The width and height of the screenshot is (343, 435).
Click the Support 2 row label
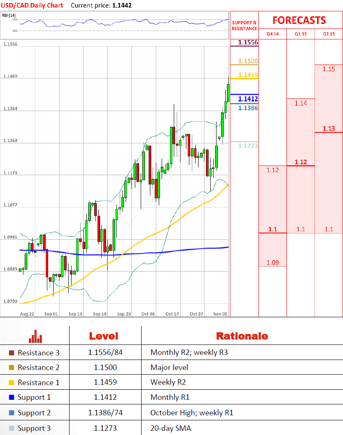pos(34,413)
